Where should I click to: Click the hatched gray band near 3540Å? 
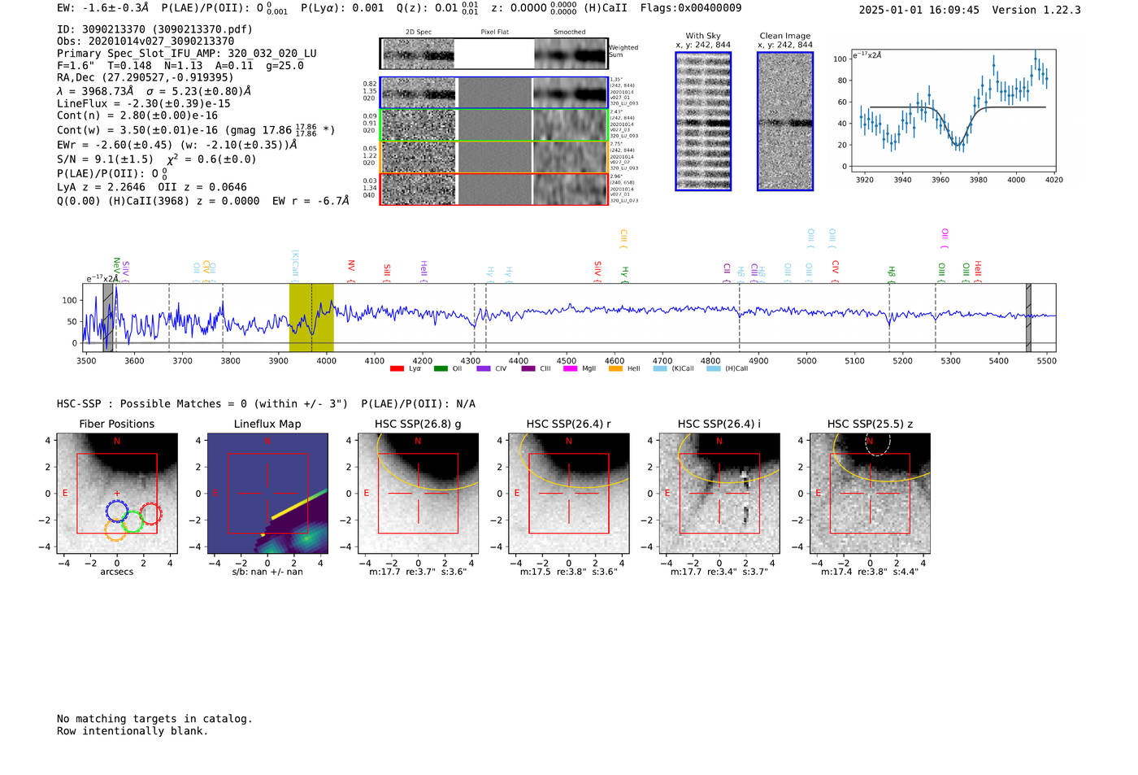click(108, 317)
